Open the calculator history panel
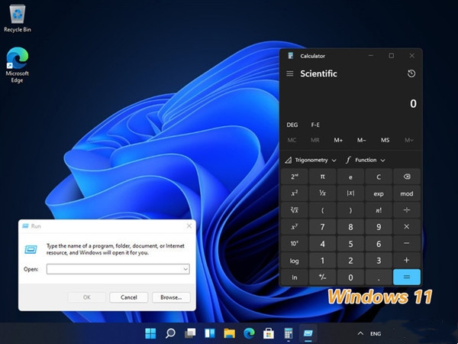 tap(411, 73)
